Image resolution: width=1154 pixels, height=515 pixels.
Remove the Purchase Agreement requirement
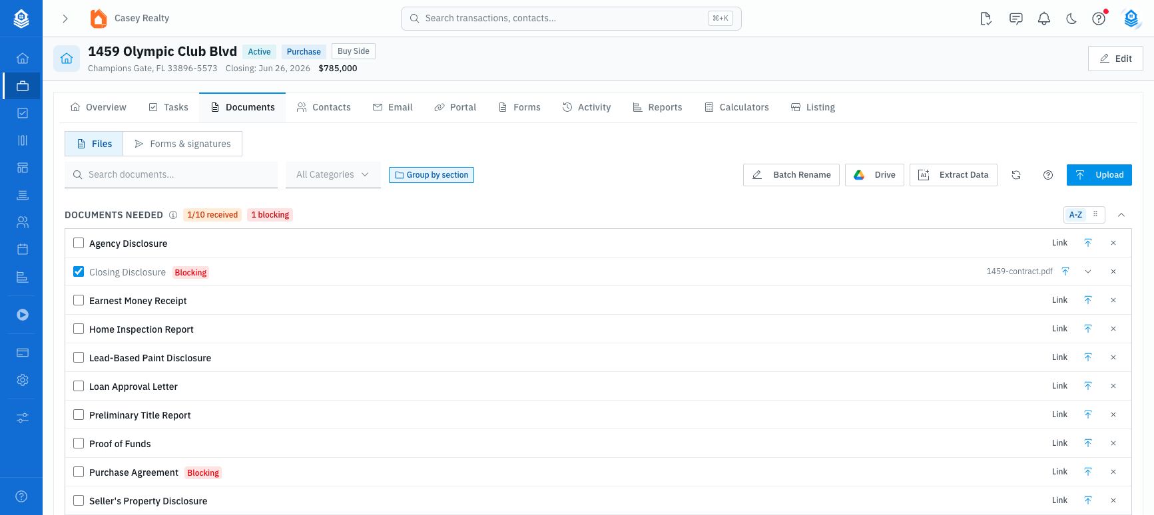pyautogui.click(x=1113, y=472)
